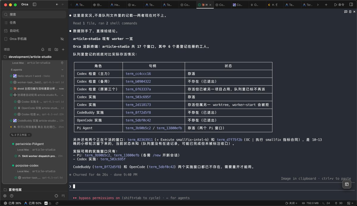
Task: Close the active H tab
Action: tap(211, 5)
